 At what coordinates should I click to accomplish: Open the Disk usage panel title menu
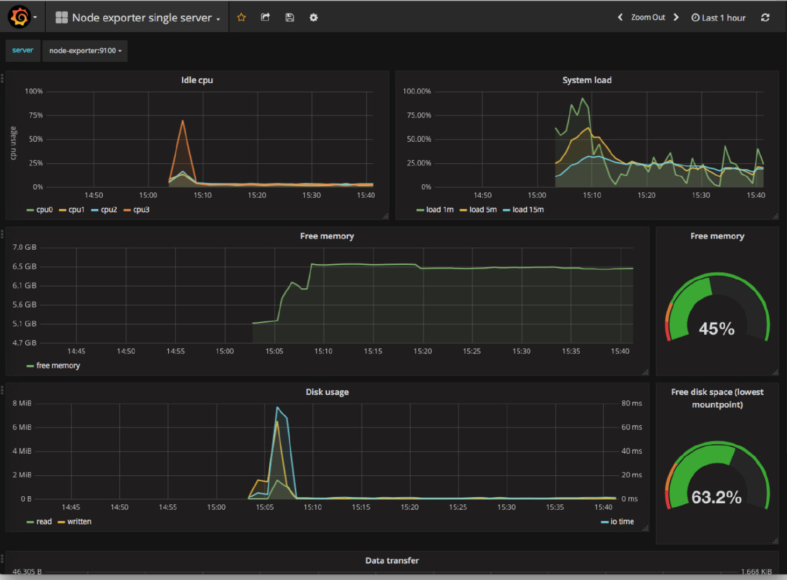(327, 392)
